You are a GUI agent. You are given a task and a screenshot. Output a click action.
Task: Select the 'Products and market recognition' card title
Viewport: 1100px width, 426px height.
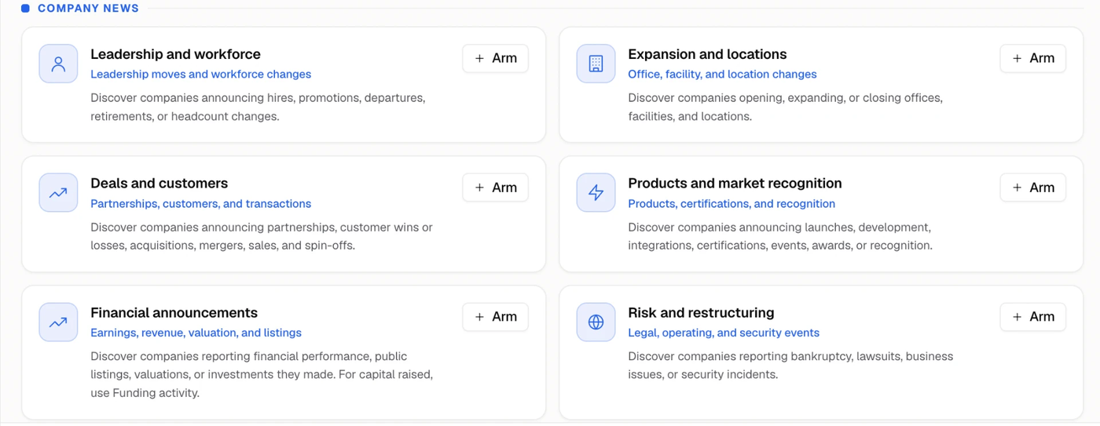coord(735,184)
